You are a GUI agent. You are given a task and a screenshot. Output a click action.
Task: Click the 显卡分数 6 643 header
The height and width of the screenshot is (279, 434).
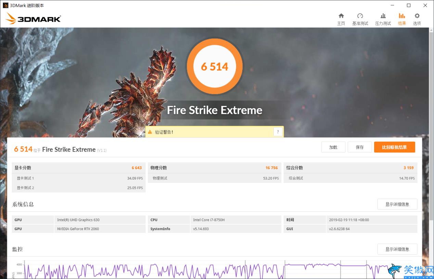(x=78, y=168)
